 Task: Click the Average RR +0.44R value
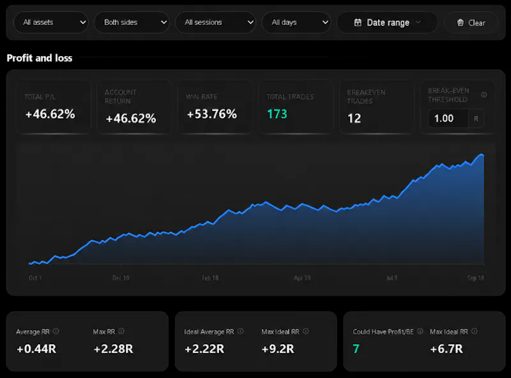pos(36,349)
